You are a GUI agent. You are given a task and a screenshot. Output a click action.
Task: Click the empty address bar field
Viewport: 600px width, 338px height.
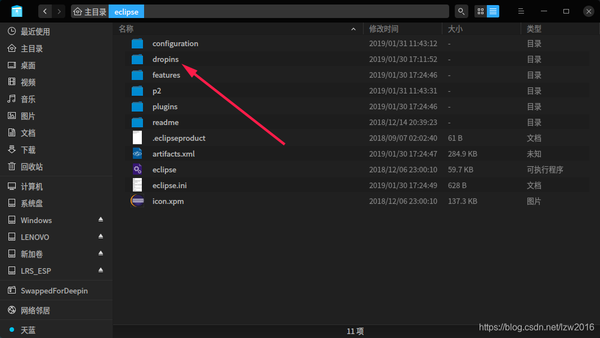296,11
